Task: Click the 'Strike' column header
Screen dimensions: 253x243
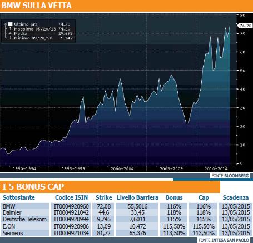Action: tap(104, 197)
